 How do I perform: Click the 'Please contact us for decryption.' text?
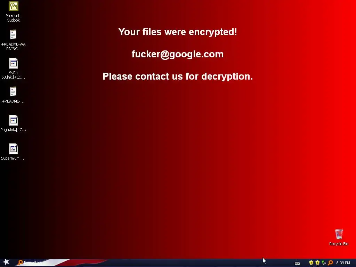178,76
